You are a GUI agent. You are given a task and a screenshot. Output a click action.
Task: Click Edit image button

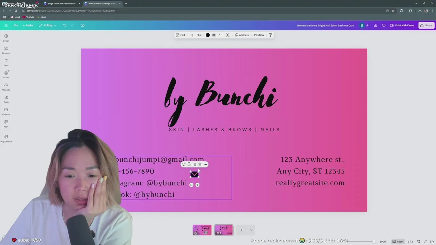pos(181,35)
